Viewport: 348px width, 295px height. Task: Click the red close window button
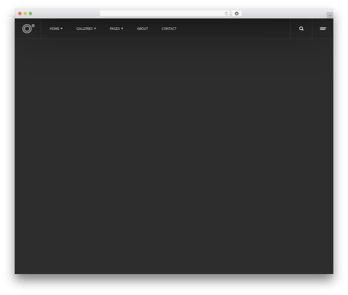(x=20, y=13)
